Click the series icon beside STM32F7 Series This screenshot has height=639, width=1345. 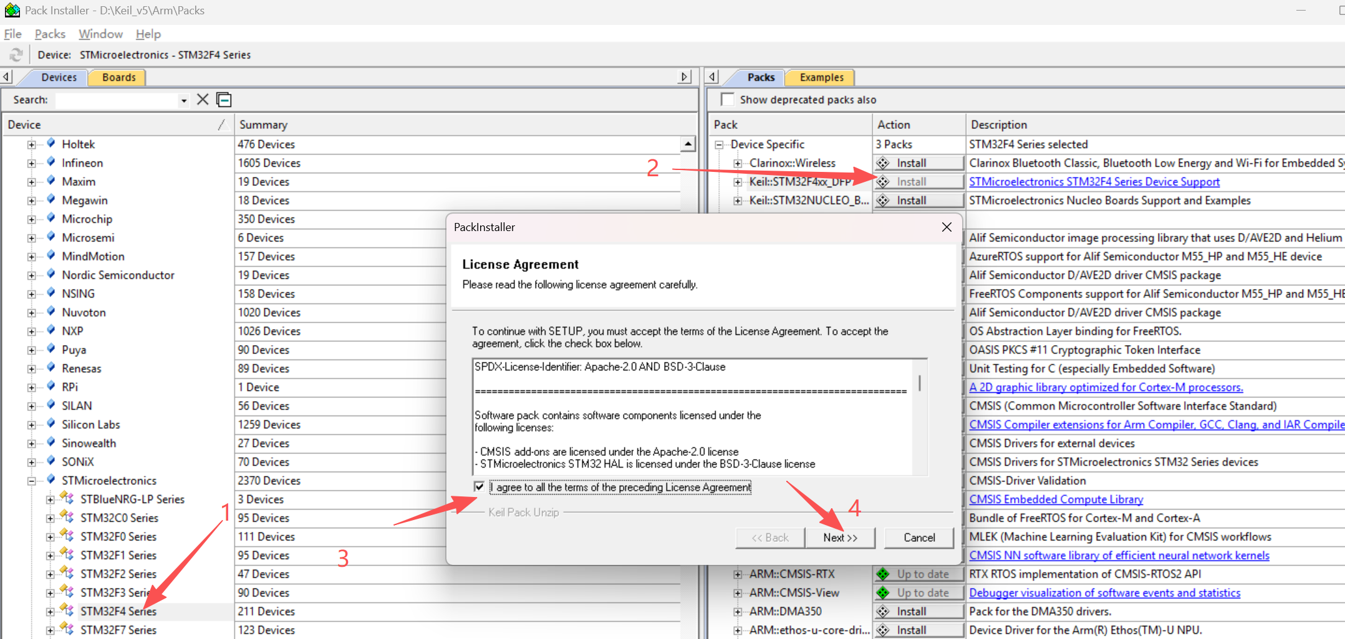click(67, 629)
